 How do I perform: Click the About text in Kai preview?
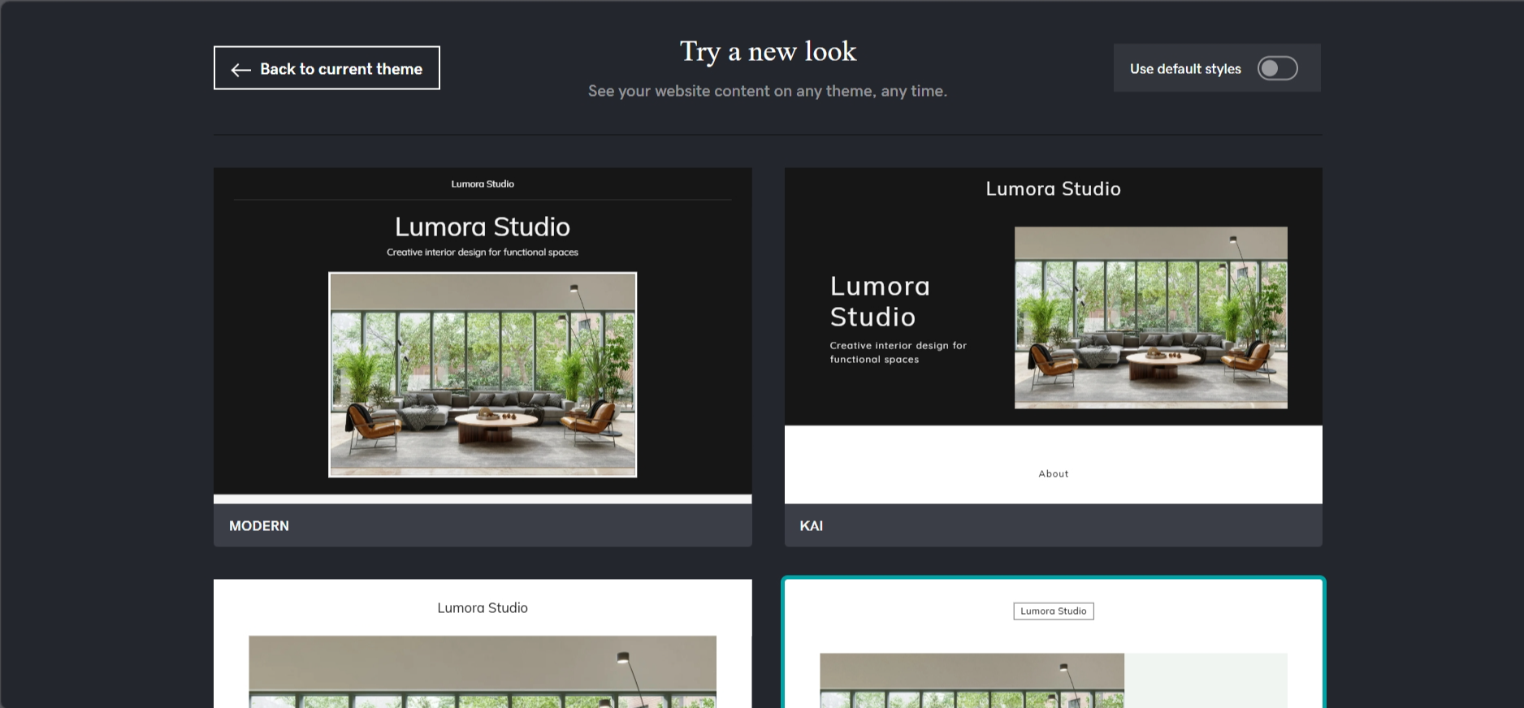coord(1053,474)
